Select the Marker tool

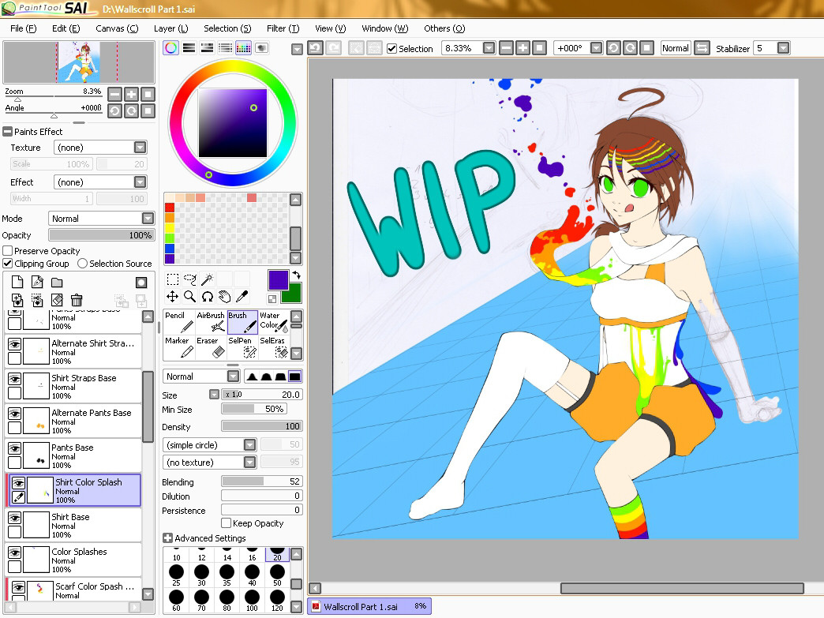pos(178,346)
